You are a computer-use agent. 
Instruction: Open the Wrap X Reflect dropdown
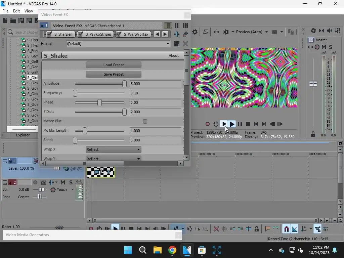pyautogui.click(x=114, y=149)
